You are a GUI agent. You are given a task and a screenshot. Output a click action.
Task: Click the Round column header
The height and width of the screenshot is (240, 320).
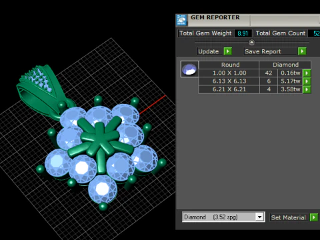[x=229, y=65]
